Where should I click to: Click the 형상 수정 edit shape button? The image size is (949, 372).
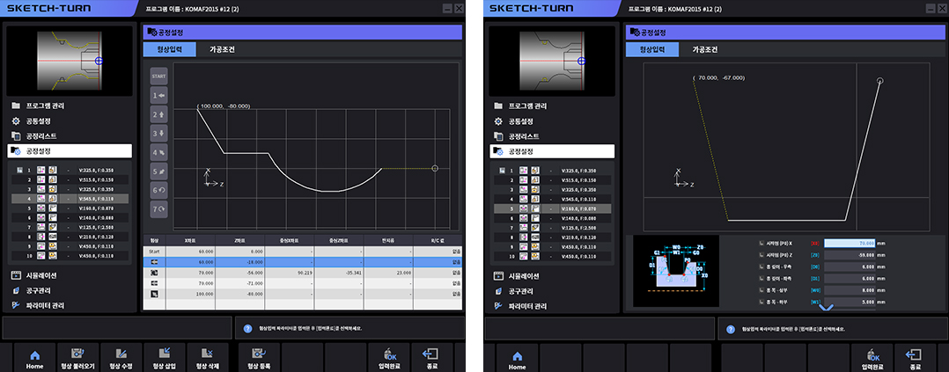(x=120, y=358)
